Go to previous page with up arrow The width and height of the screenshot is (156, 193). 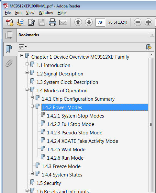pos(78,22)
